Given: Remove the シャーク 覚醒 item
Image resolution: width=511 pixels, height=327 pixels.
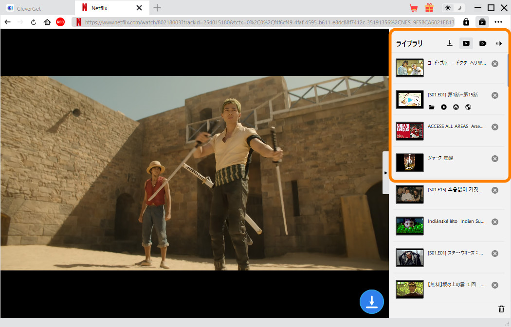Looking at the screenshot, I should click(495, 159).
